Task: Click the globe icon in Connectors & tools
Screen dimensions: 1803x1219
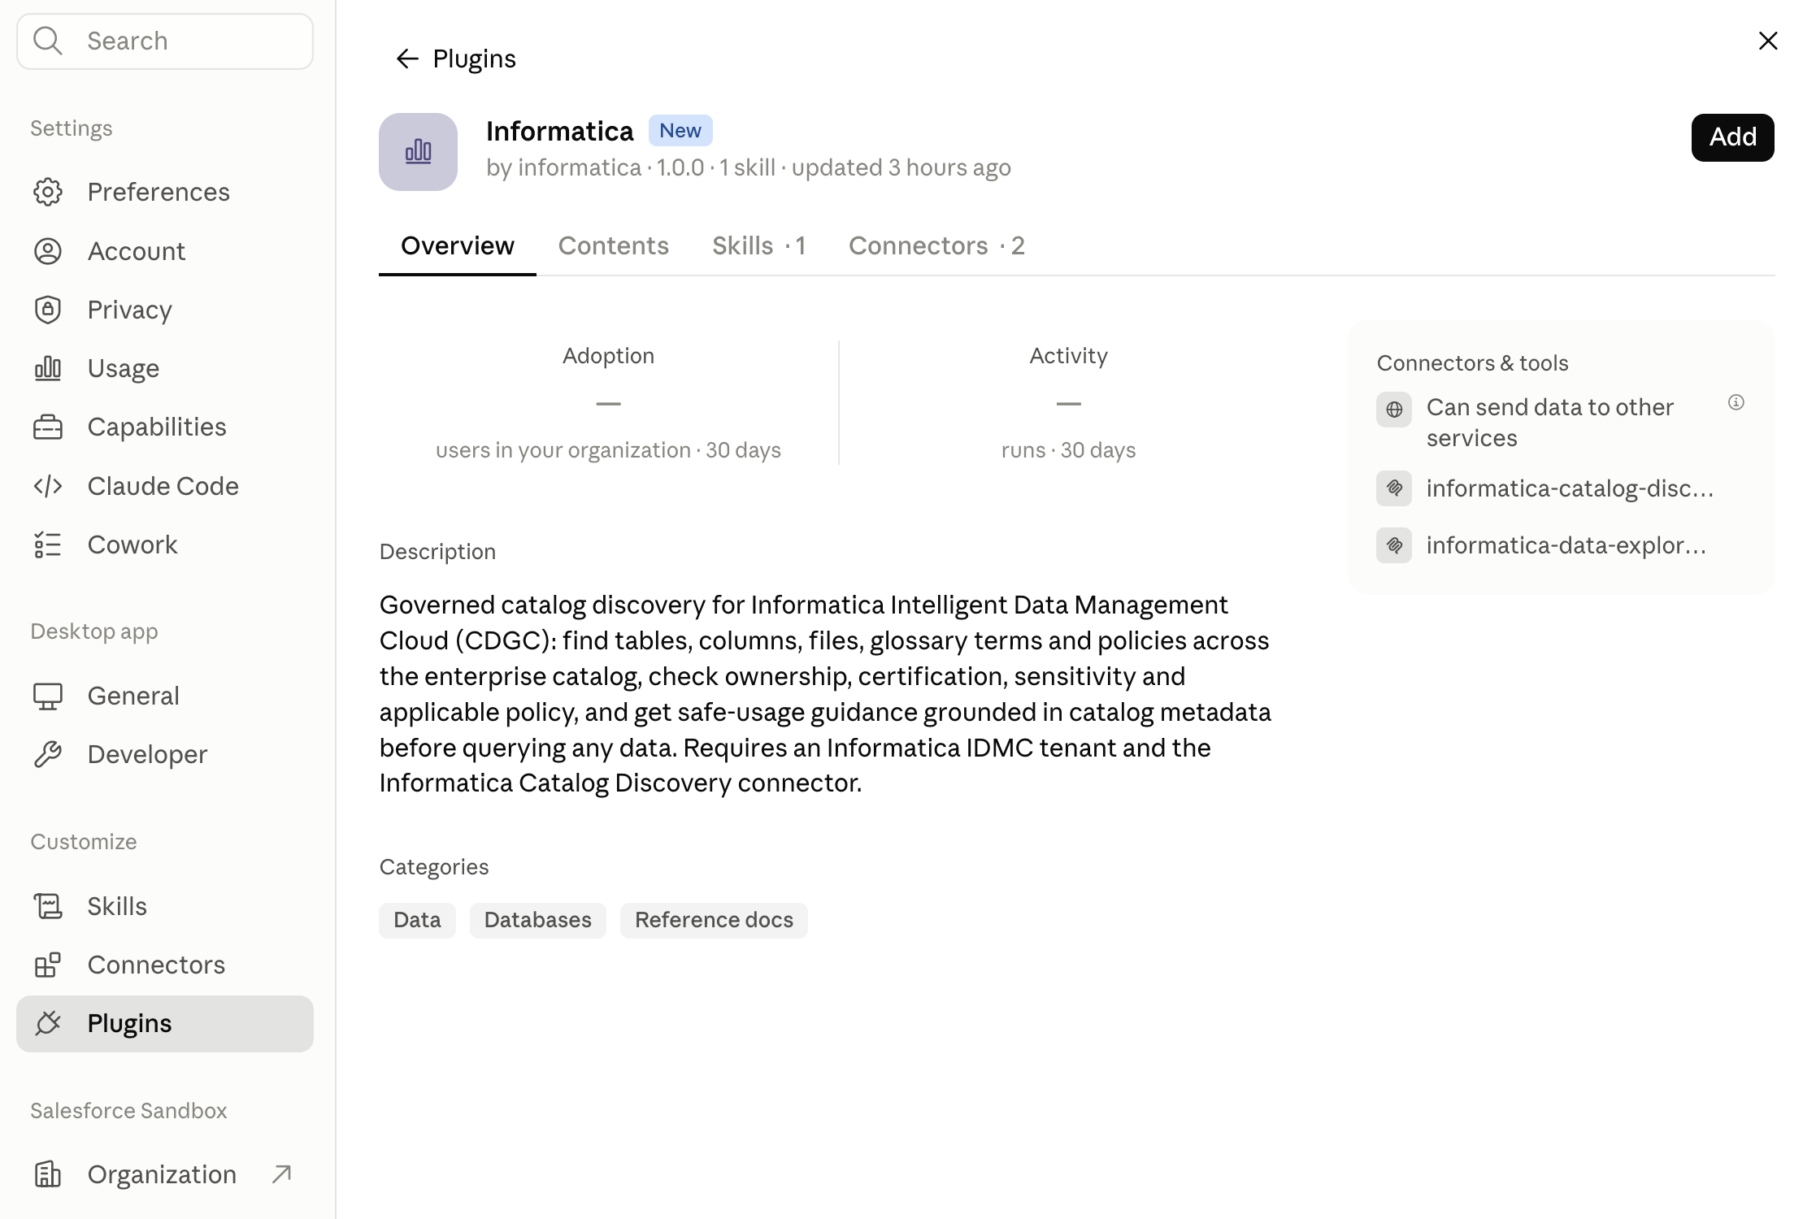Action: 1394,410
